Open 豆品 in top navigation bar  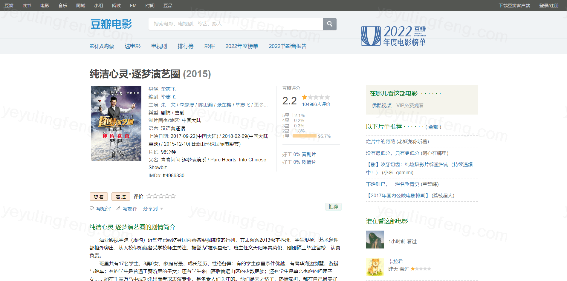(x=168, y=5)
